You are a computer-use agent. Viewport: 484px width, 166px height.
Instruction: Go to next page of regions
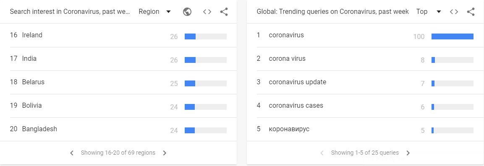point(165,153)
